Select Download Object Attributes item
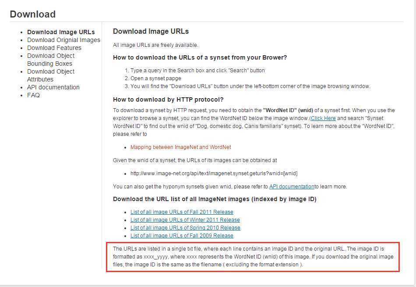 pos(51,75)
